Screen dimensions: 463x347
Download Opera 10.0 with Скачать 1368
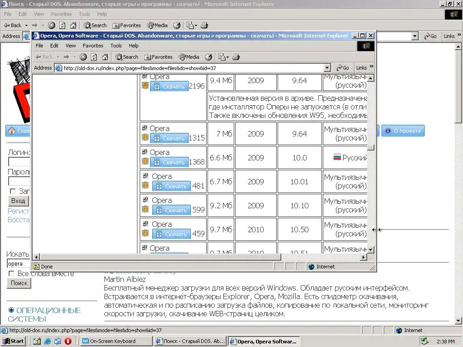click(169, 162)
